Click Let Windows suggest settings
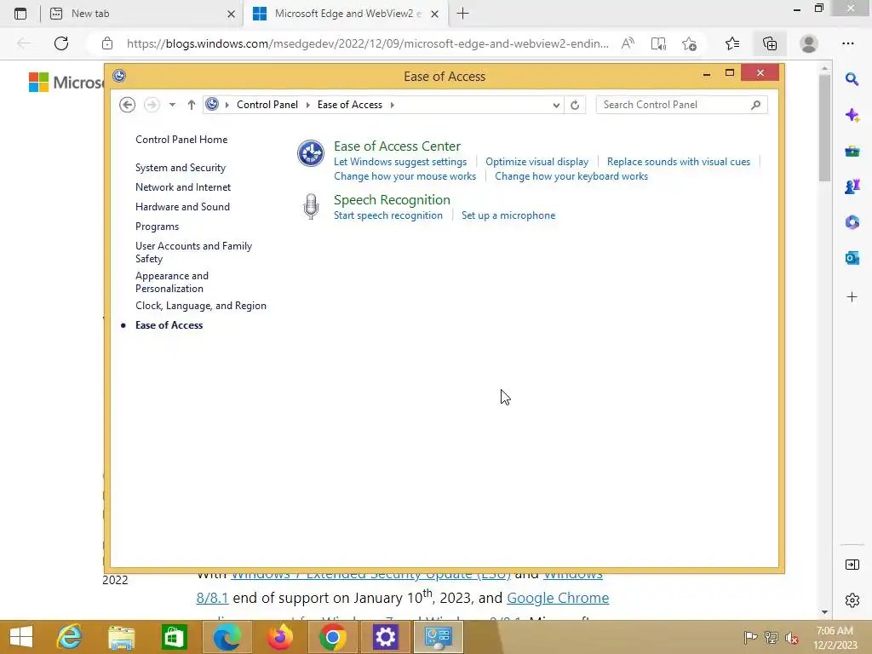Viewport: 872px width, 654px height. click(x=400, y=162)
